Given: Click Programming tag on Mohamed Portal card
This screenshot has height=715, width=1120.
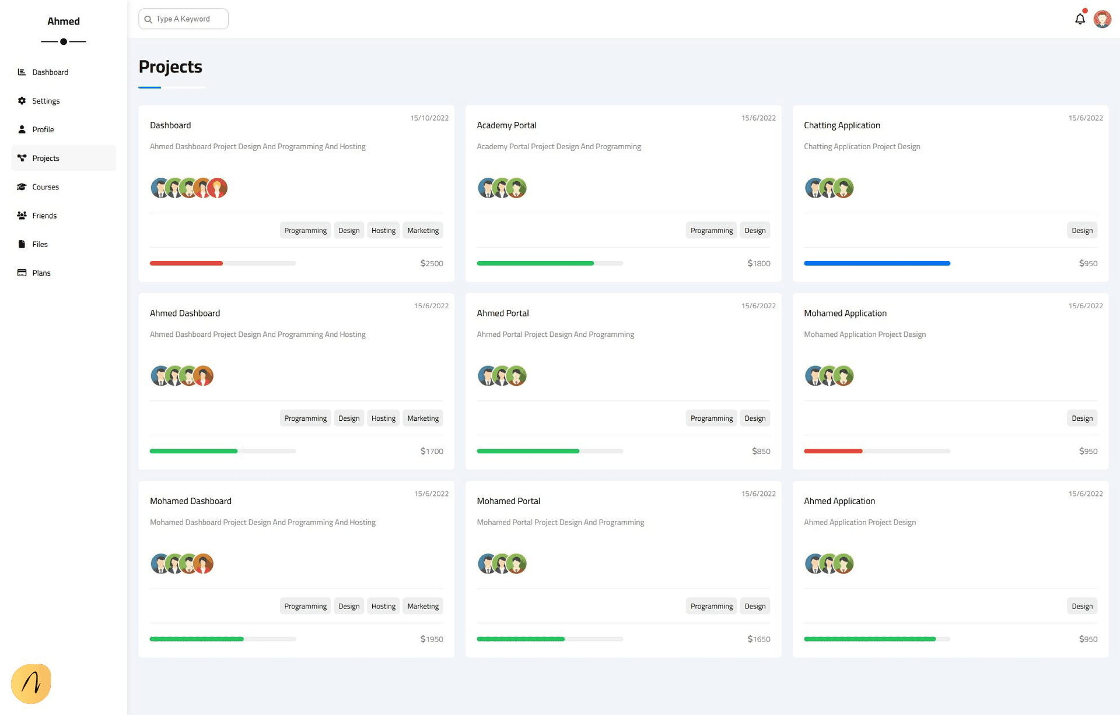Looking at the screenshot, I should coord(711,606).
